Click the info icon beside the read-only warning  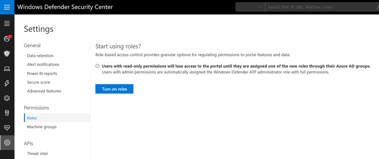click(x=98, y=66)
